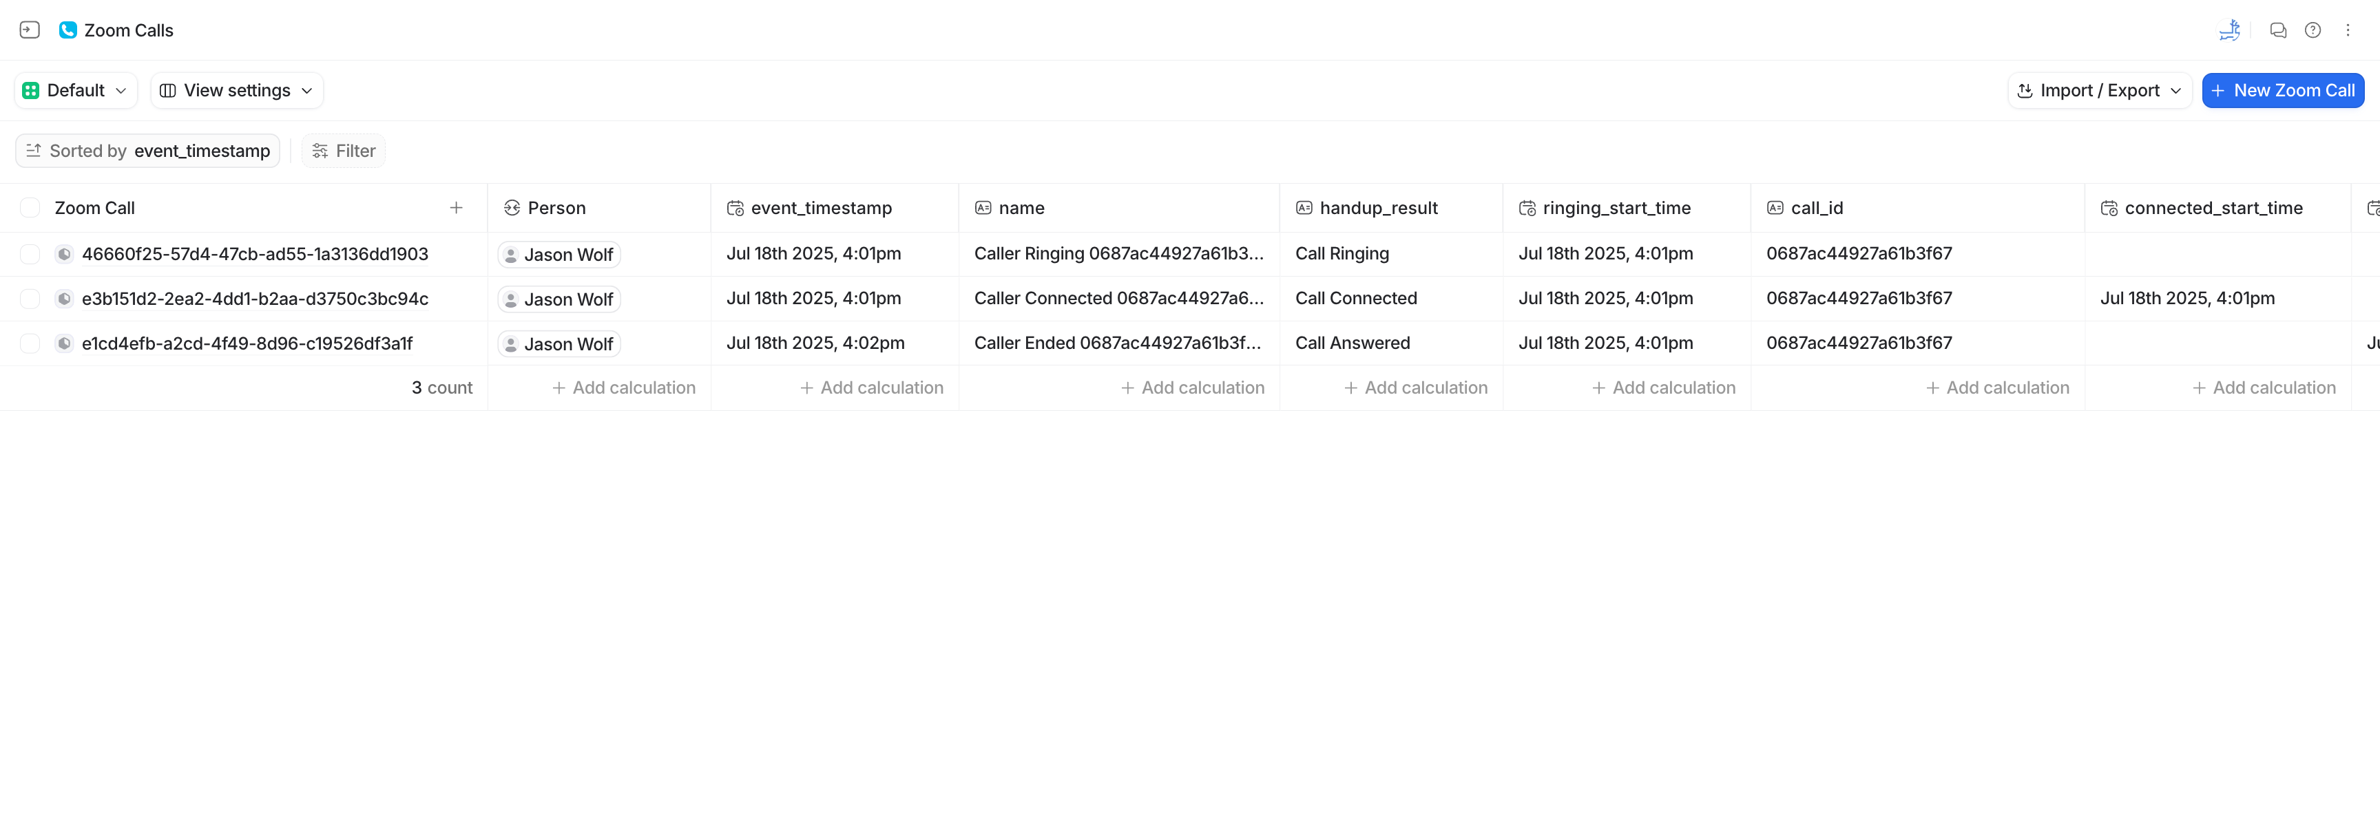Check the row e1cd4efb-a2cd-4f49-8d96-c19526df3a1f
Image resolution: width=2380 pixels, height=830 pixels.
click(30, 343)
